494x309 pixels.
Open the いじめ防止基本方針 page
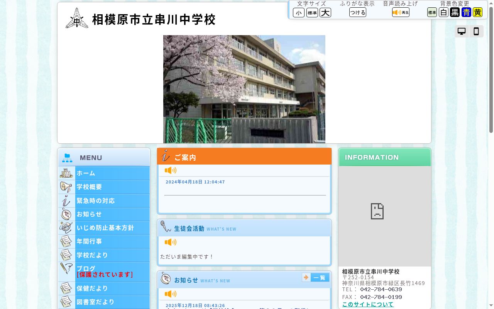104,228
